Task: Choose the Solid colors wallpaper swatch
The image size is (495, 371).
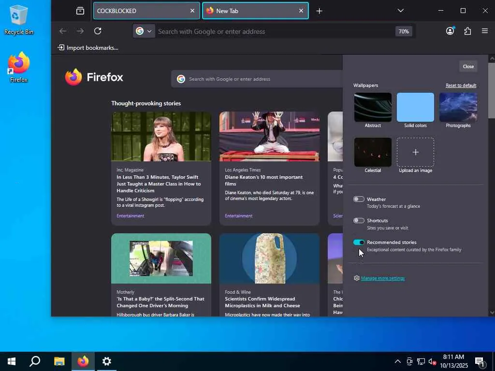Action: (415, 107)
